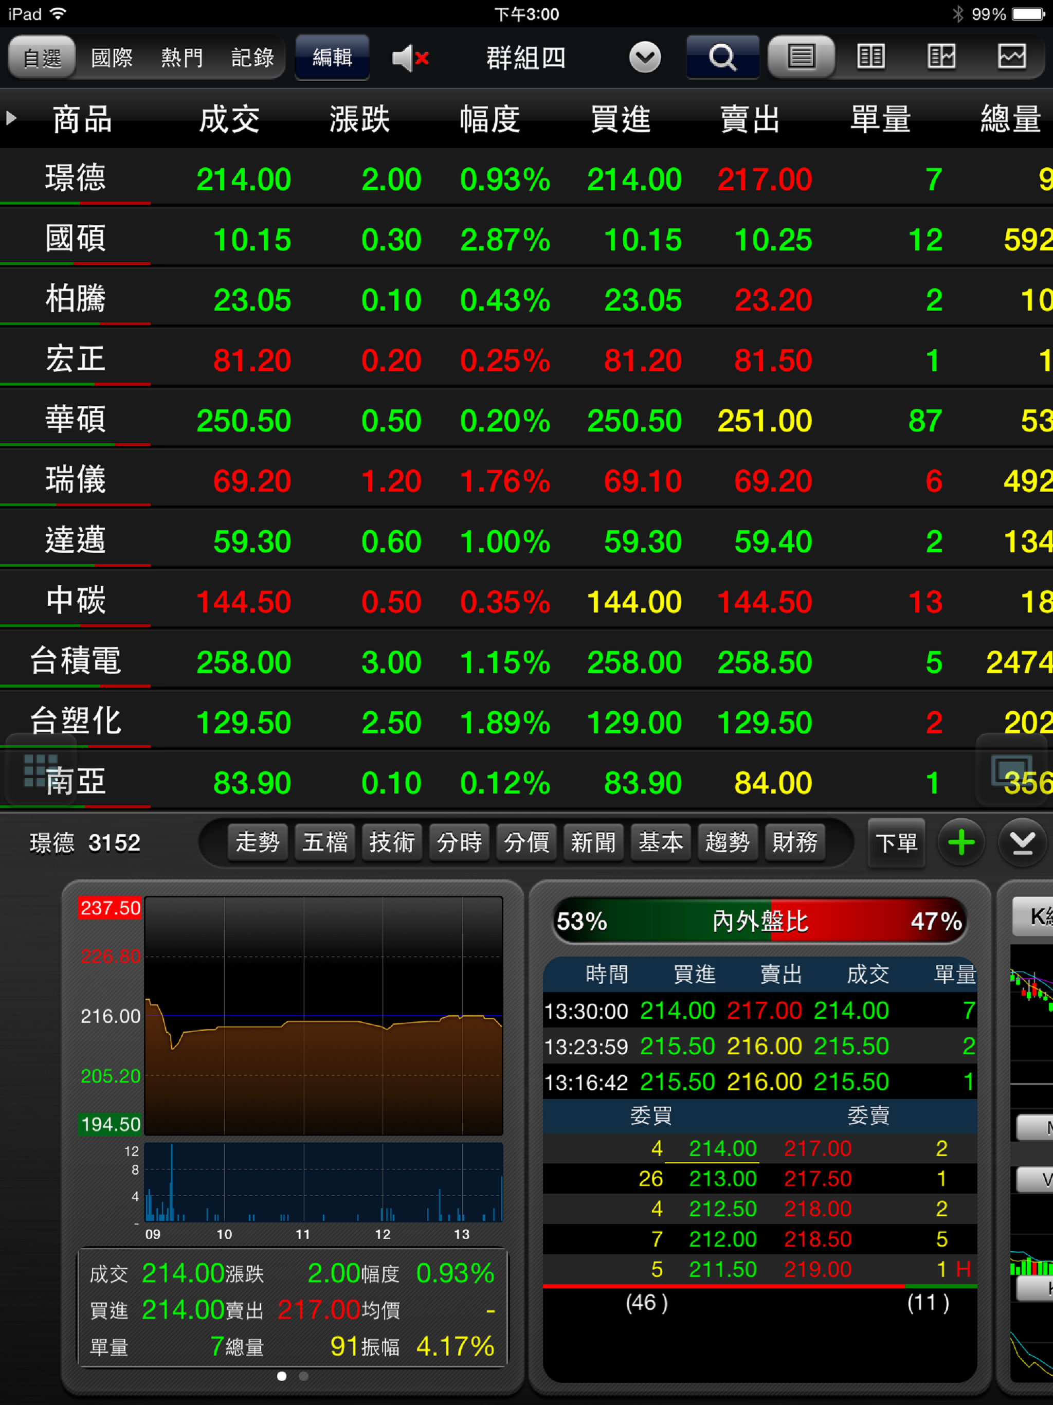Image resolution: width=1053 pixels, height=1405 pixels.
Task: Open the 走勢 trend tab
Action: pos(257,842)
